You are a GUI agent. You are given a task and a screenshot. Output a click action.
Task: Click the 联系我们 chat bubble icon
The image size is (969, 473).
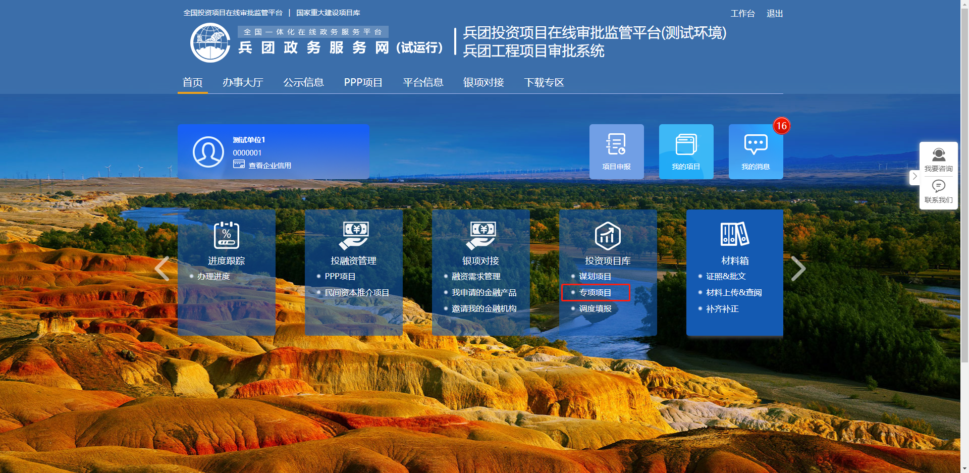938,187
